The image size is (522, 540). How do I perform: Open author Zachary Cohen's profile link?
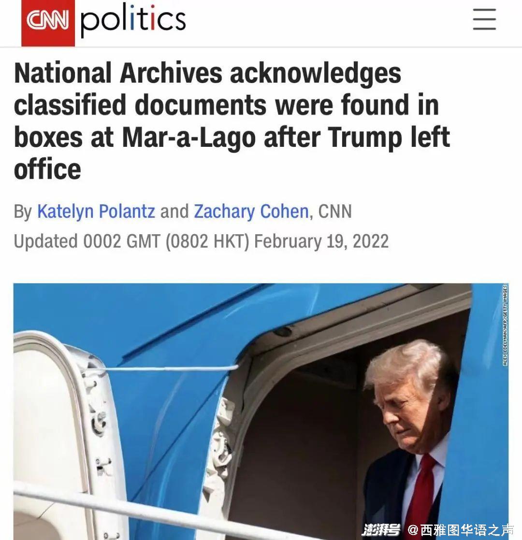(x=251, y=211)
